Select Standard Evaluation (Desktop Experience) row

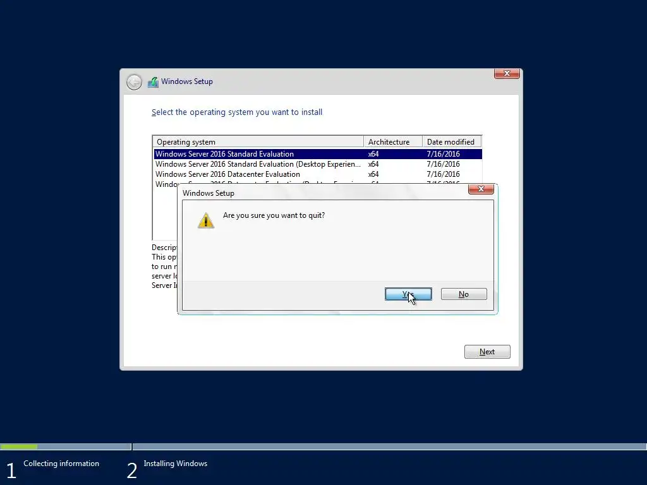pos(318,164)
